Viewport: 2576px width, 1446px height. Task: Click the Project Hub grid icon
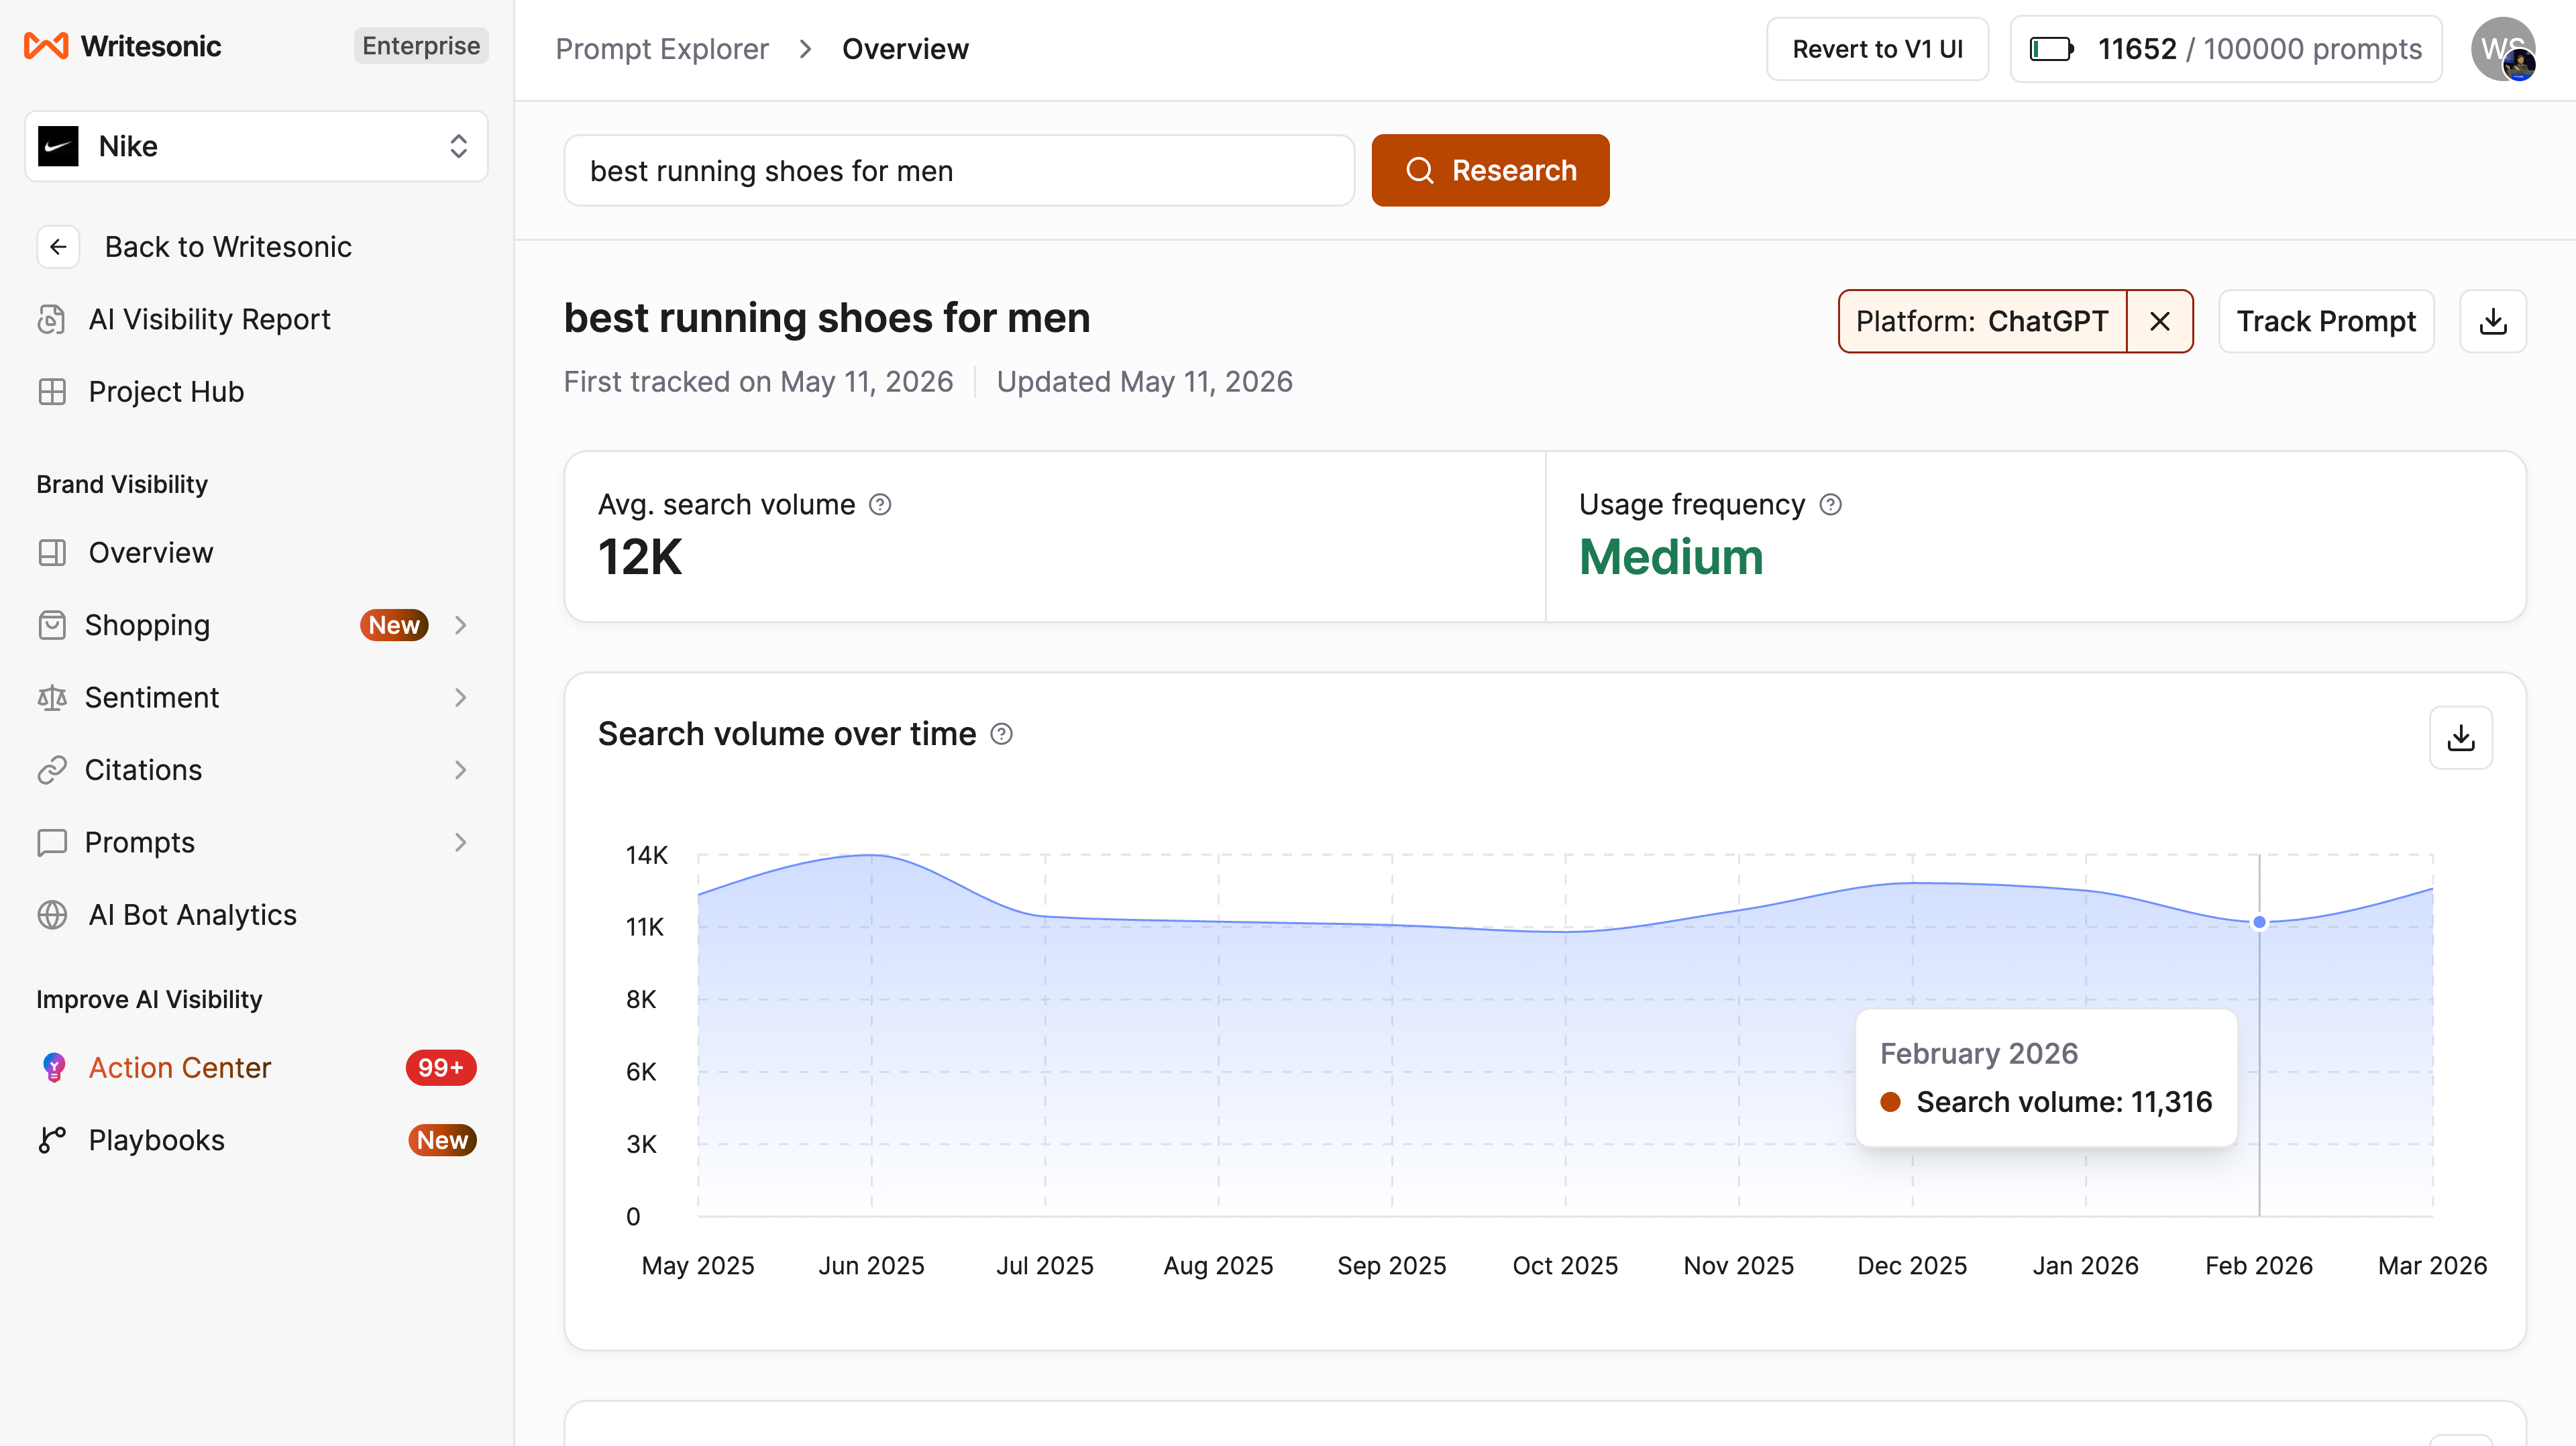tap(52, 392)
